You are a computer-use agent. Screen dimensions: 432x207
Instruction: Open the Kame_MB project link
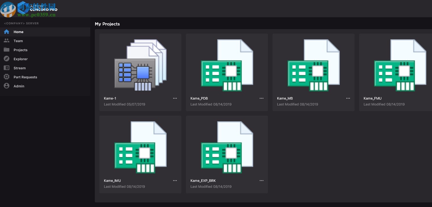coord(285,98)
